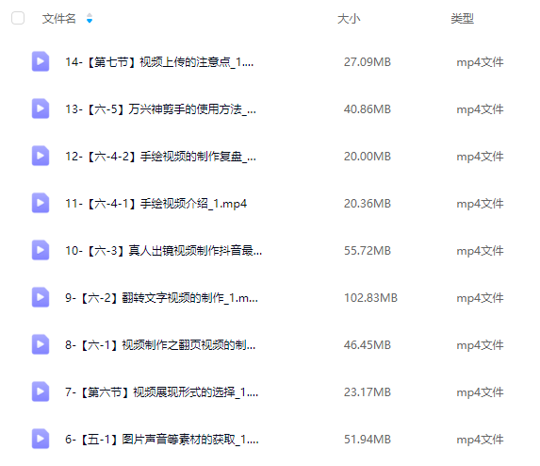Image resolution: width=540 pixels, height=466 pixels.
Task: Click video icon for file 9 翻转文字视频
Action: click(x=41, y=297)
